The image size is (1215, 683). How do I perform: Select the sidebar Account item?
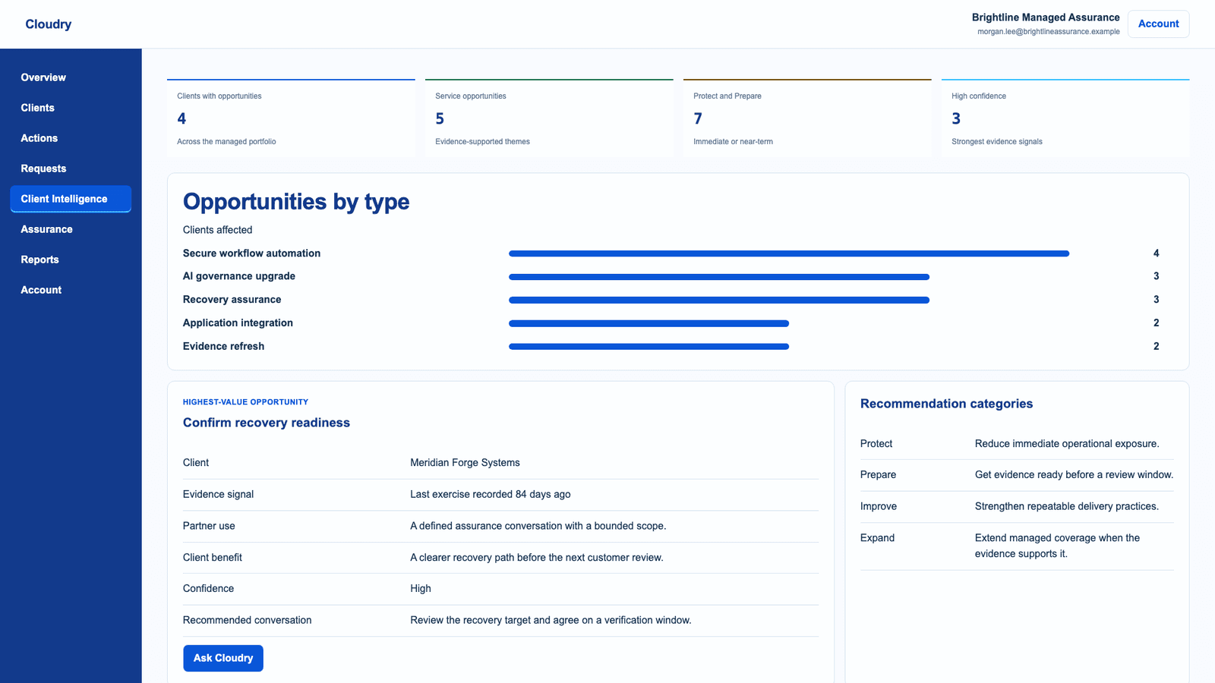71,290
